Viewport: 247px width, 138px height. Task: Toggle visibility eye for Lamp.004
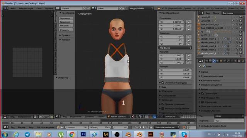click(x=233, y=21)
